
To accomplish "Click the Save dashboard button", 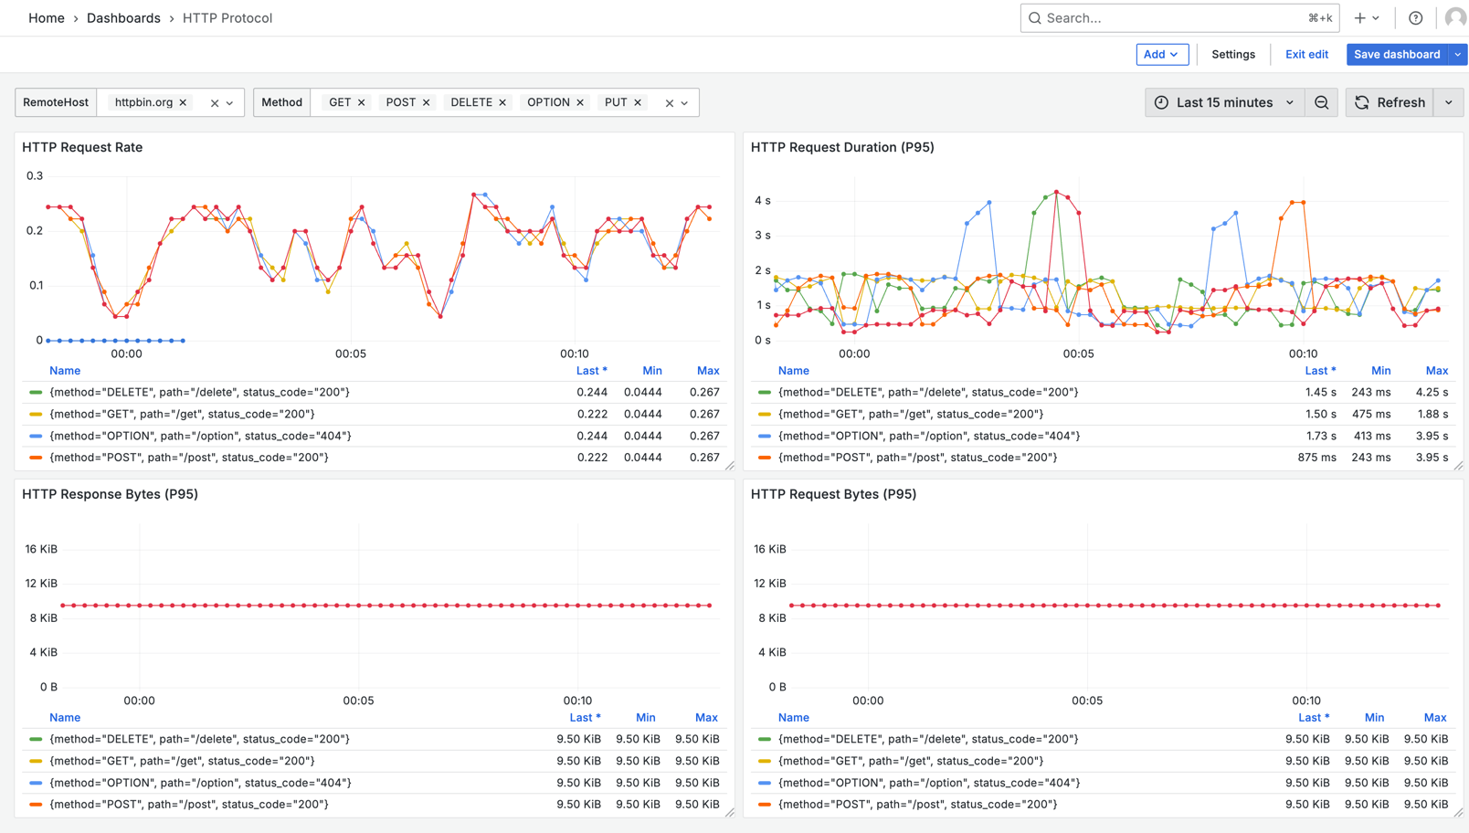I will click(1397, 54).
